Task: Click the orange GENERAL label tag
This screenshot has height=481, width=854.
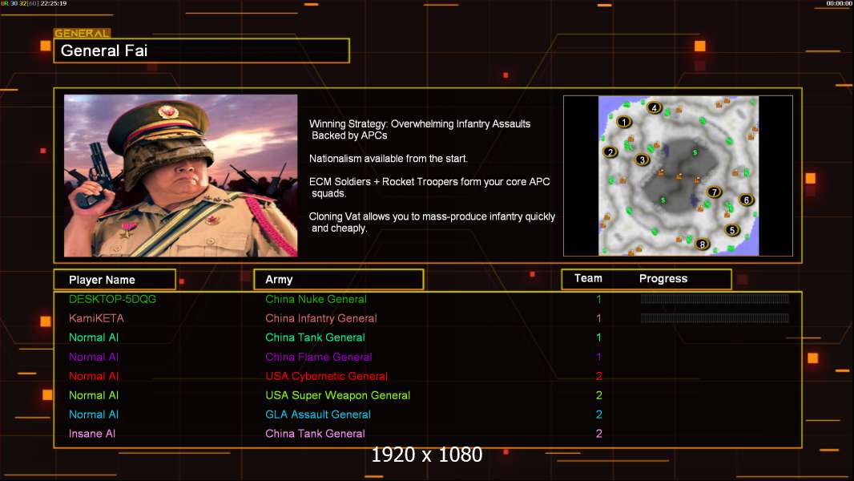Action: click(83, 33)
